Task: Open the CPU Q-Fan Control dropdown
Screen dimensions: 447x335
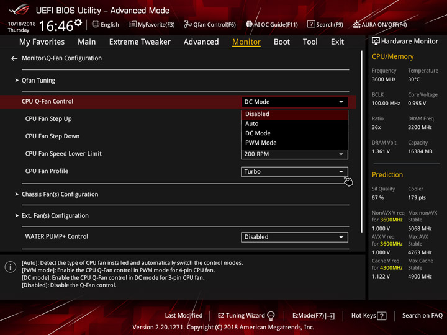Action: [x=294, y=102]
